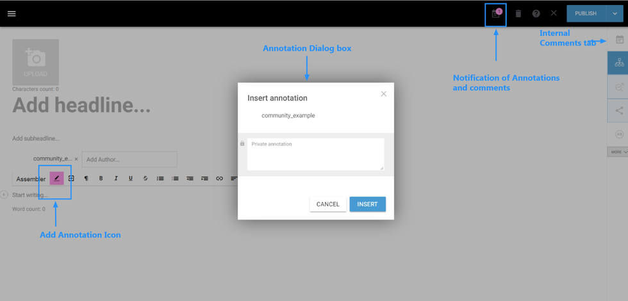Insert a link using the link icon

[219, 179]
